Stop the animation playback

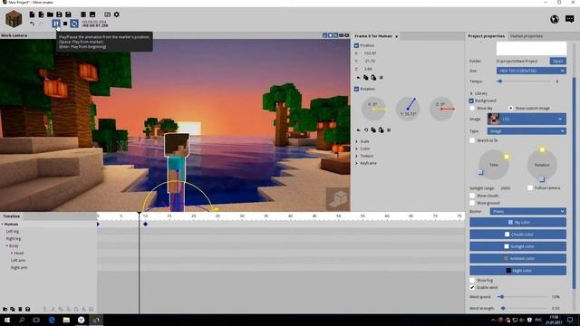pyautogui.click(x=65, y=24)
